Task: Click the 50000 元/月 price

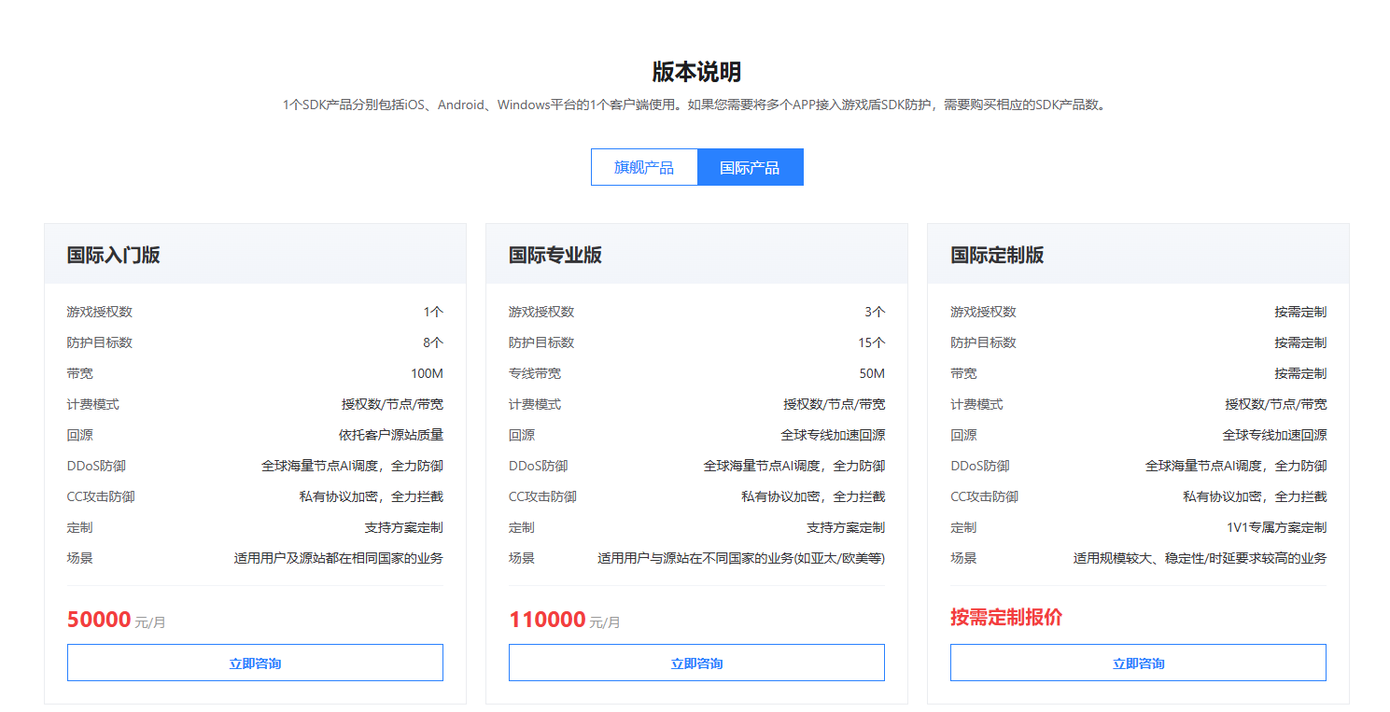Action: (116, 620)
